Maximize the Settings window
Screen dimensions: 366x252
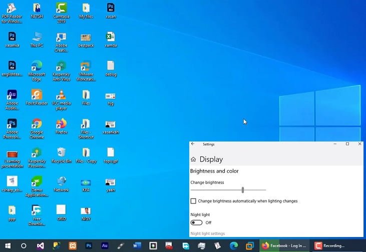(x=347, y=144)
